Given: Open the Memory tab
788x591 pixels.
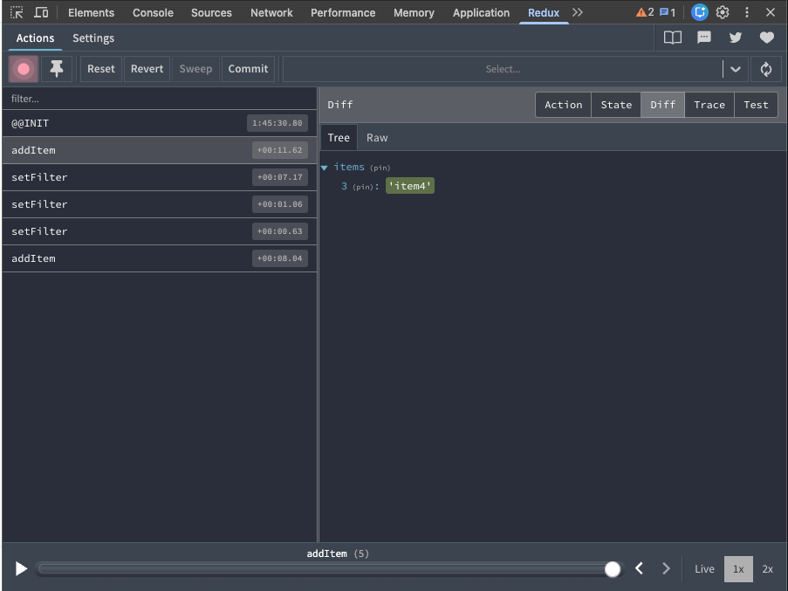Looking at the screenshot, I should (x=414, y=12).
